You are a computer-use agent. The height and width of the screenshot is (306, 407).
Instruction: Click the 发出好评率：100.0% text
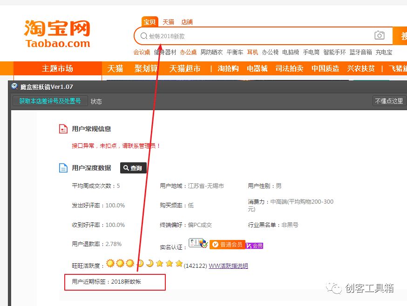(x=98, y=206)
